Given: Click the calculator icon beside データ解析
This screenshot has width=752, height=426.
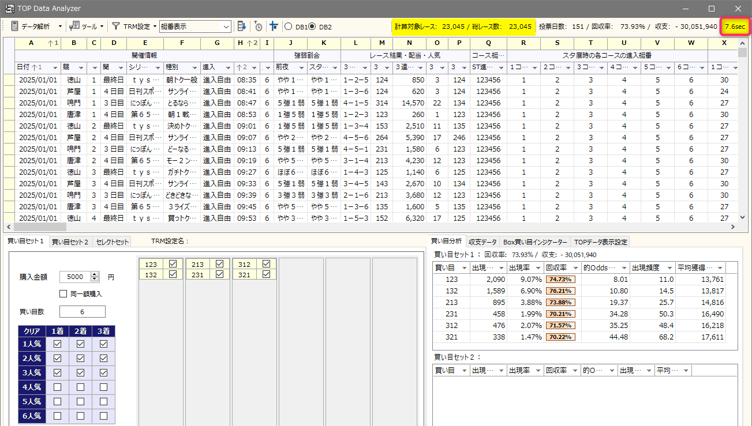Looking at the screenshot, I should (x=14, y=27).
